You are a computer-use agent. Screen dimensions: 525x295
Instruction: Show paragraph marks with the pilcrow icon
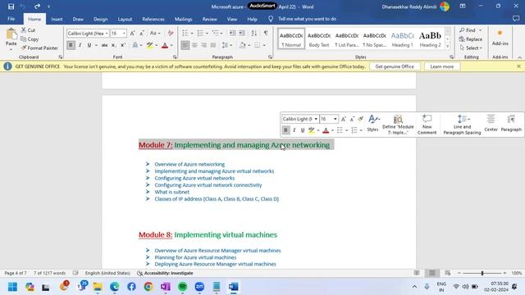(266, 33)
